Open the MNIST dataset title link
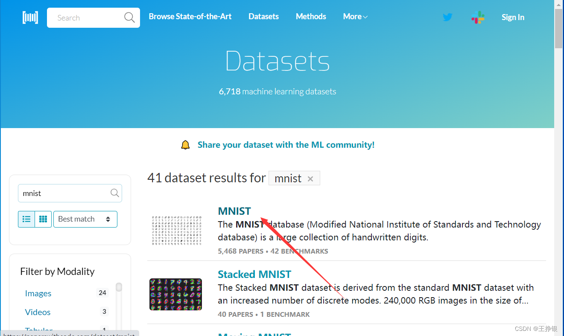Viewport: 564px width, 336px height. point(234,211)
